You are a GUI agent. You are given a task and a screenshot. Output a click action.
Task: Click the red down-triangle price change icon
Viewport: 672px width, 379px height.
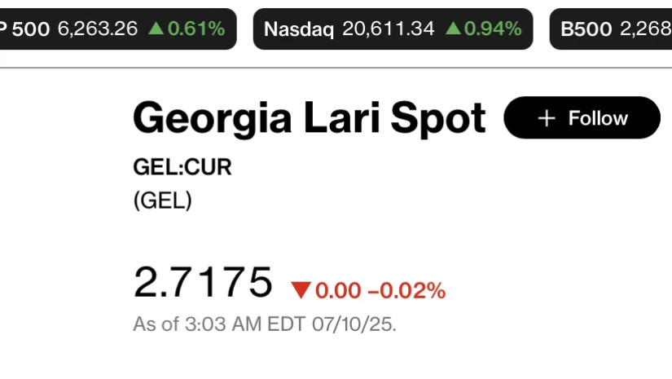click(x=301, y=290)
